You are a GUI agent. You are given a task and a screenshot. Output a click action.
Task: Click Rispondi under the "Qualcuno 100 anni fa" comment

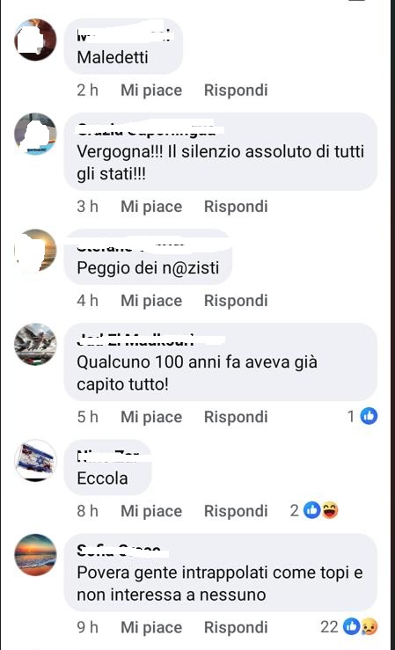pyautogui.click(x=236, y=417)
